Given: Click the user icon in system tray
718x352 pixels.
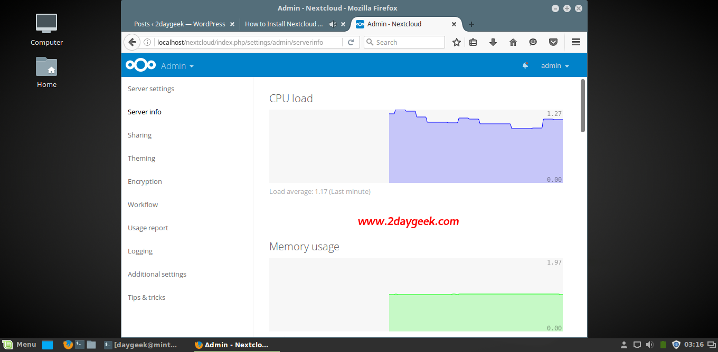Looking at the screenshot, I should 624,345.
